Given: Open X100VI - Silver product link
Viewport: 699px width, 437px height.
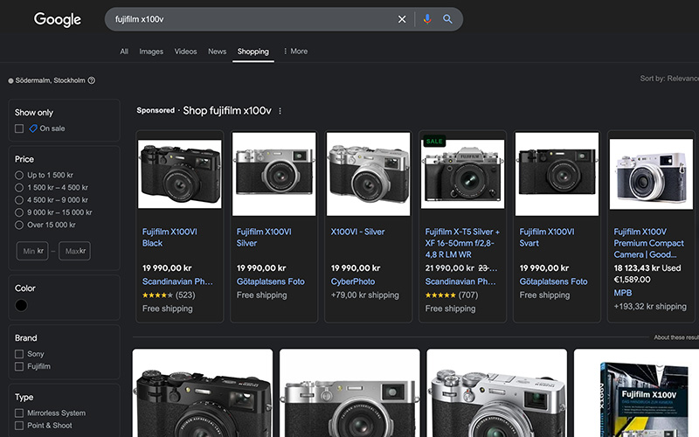Looking at the screenshot, I should pyautogui.click(x=357, y=232).
